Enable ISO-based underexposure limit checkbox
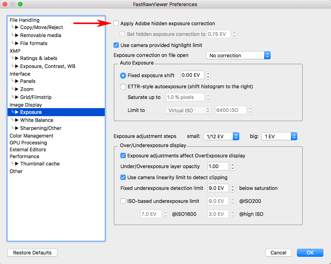 coord(123,201)
